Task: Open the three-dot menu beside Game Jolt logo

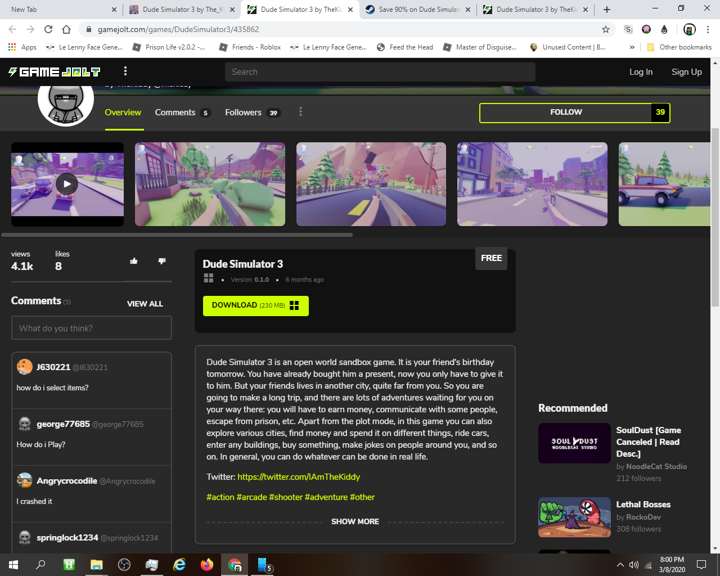Action: [x=125, y=71]
